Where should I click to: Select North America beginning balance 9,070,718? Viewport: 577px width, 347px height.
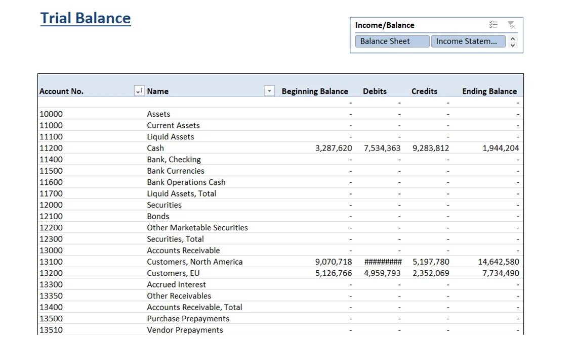point(334,262)
